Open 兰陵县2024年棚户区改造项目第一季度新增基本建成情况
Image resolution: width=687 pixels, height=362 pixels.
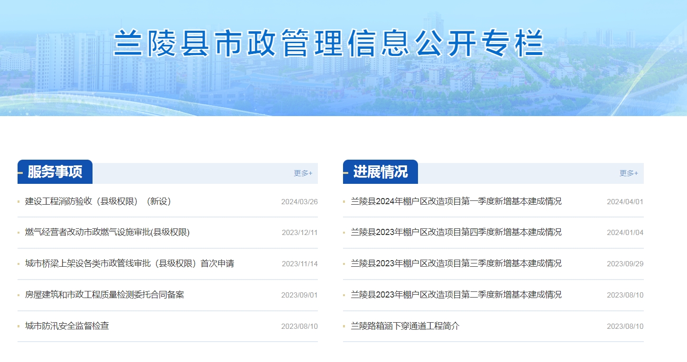point(456,201)
